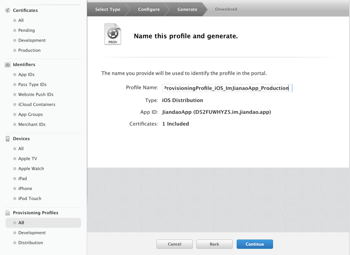The width and height of the screenshot is (350, 255).
Task: Go to the Select Type step
Action: [108, 9]
